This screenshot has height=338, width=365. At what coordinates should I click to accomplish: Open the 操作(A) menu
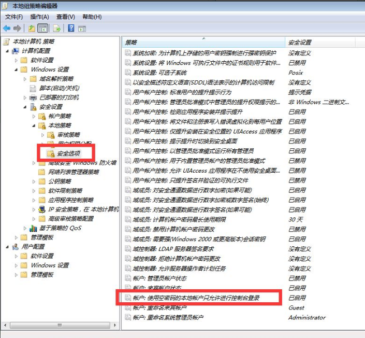click(x=39, y=17)
